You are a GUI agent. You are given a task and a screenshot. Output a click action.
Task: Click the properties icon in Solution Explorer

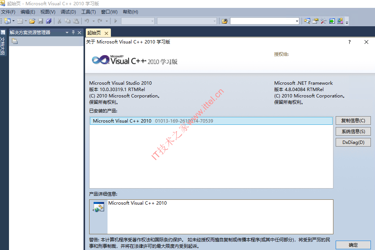click(15, 41)
